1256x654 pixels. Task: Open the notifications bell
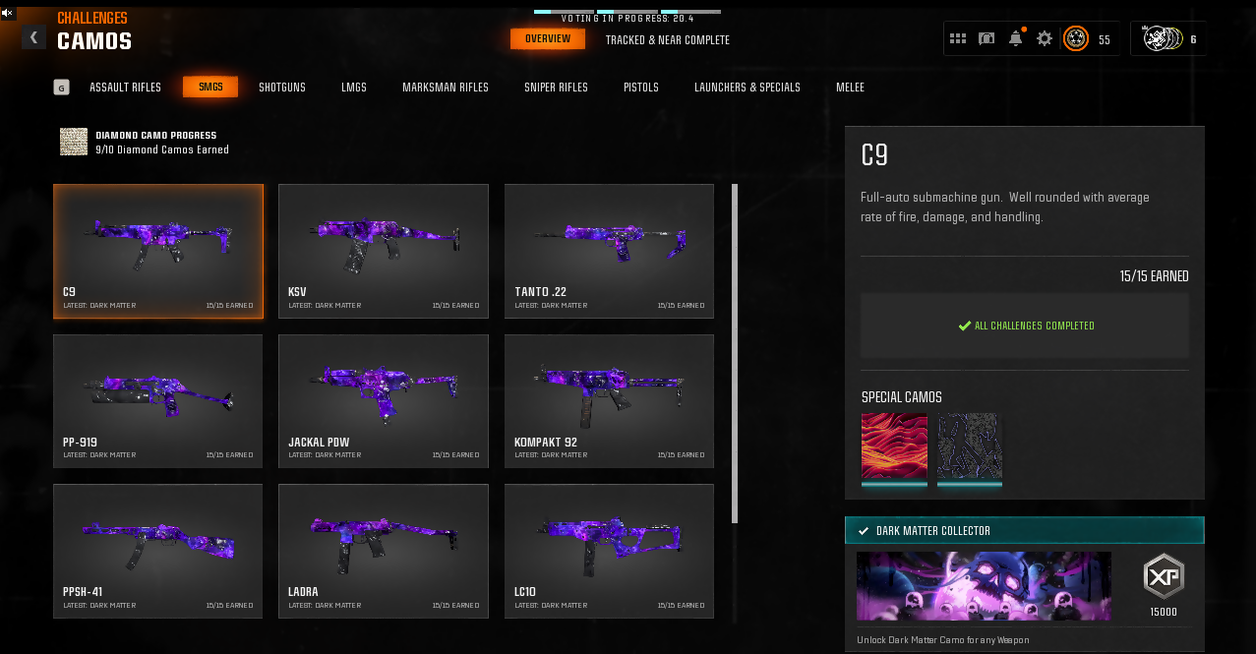click(1015, 38)
